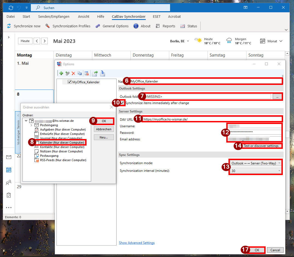Open the ribbon display options icon
This screenshot has height=257, width=294.
(x=245, y=7)
